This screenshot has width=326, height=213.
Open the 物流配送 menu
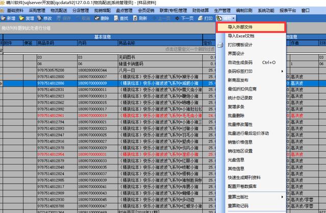click(x=59, y=10)
